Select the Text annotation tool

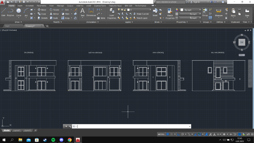coord(82,12)
